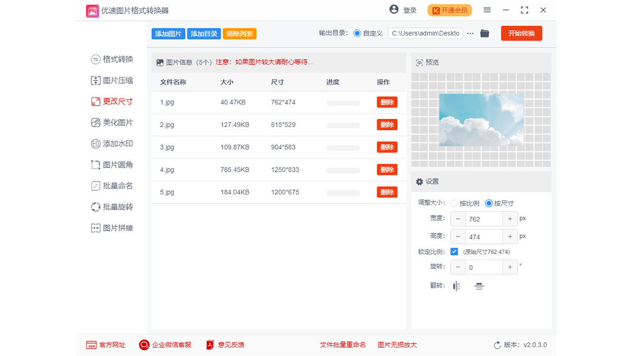Click the 添加图片 button

[x=169, y=34]
